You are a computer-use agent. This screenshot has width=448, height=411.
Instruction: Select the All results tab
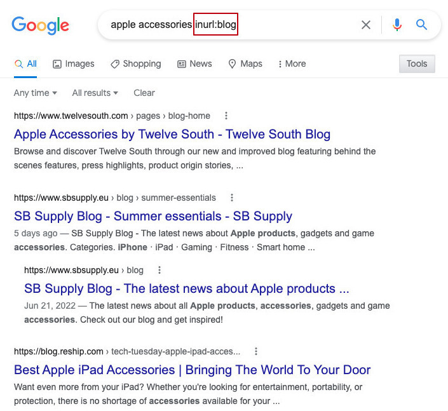tap(25, 64)
